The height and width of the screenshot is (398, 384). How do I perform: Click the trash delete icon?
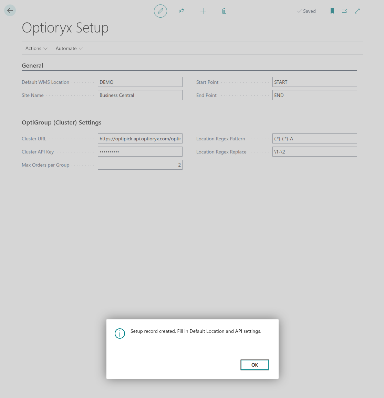point(224,11)
